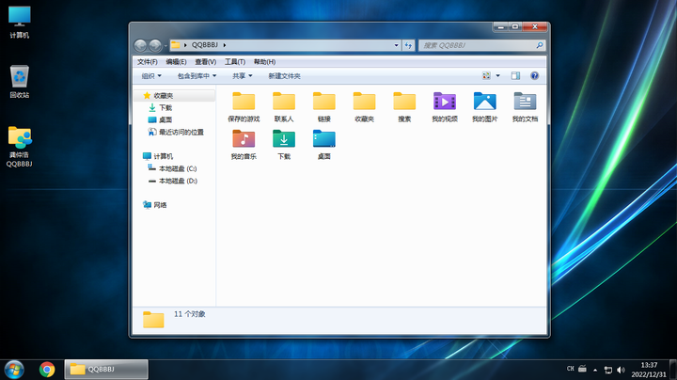This screenshot has width=677, height=380.
Task: Open the address bar history dropdown
Action: click(x=397, y=45)
